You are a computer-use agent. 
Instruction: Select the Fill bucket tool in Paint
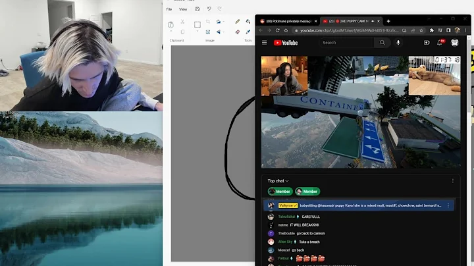pyautogui.click(x=248, y=22)
